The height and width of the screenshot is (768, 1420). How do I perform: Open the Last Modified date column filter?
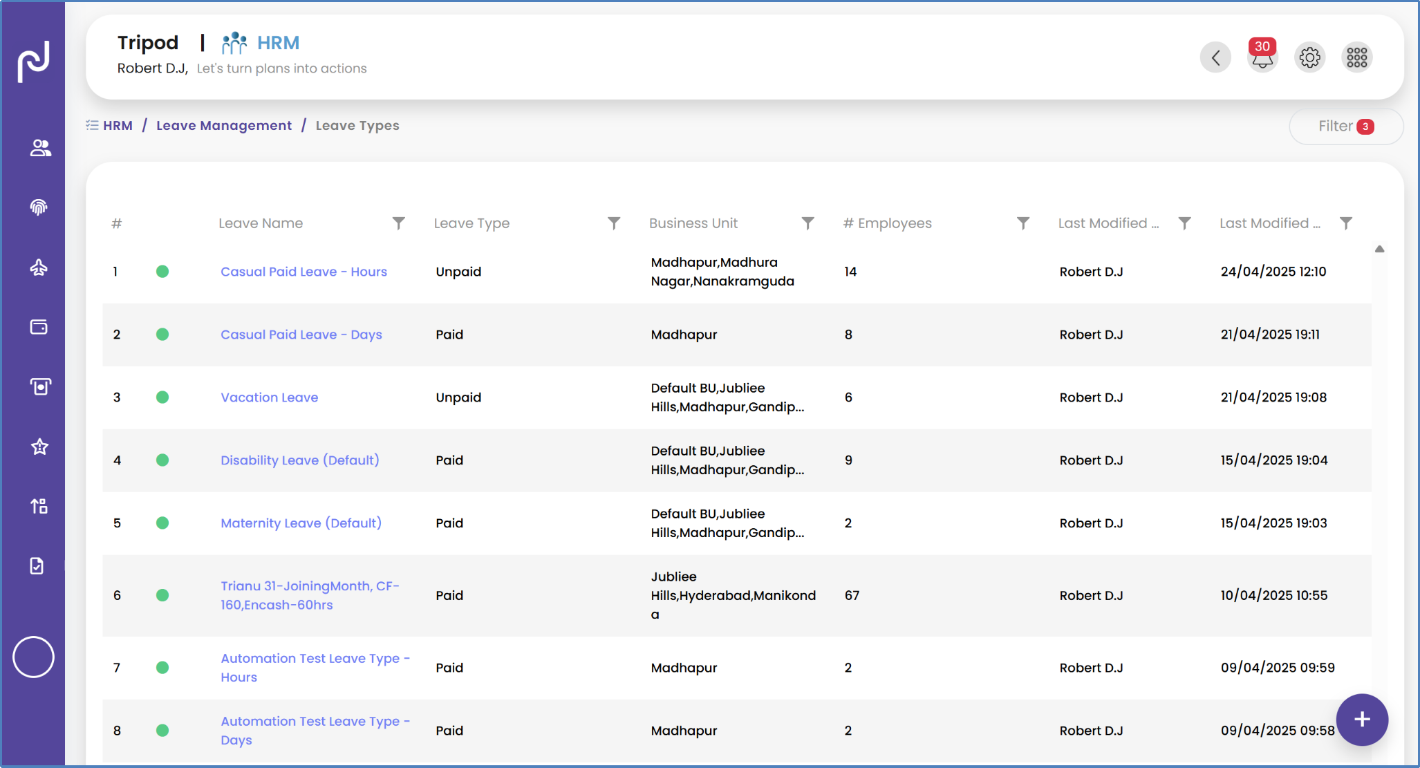coord(1346,223)
